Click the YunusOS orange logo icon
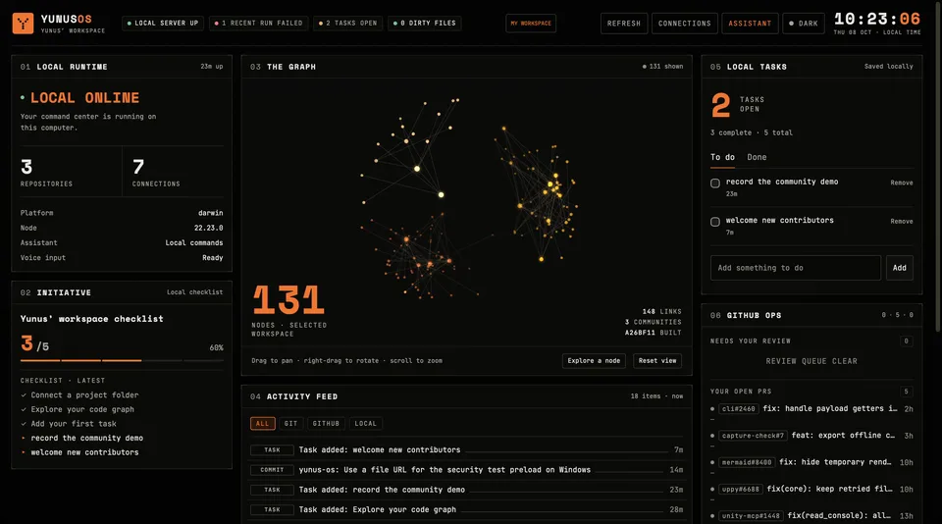Image resolution: width=942 pixels, height=524 pixels. (x=23, y=24)
